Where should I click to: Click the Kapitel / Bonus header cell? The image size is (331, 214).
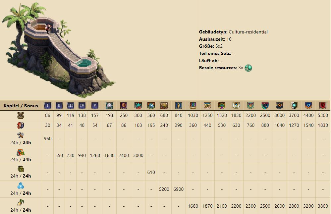(x=21, y=106)
